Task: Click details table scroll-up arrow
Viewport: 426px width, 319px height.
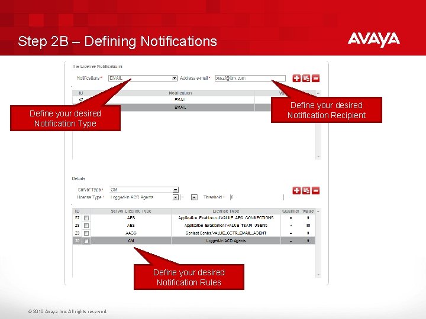Action: [x=318, y=211]
